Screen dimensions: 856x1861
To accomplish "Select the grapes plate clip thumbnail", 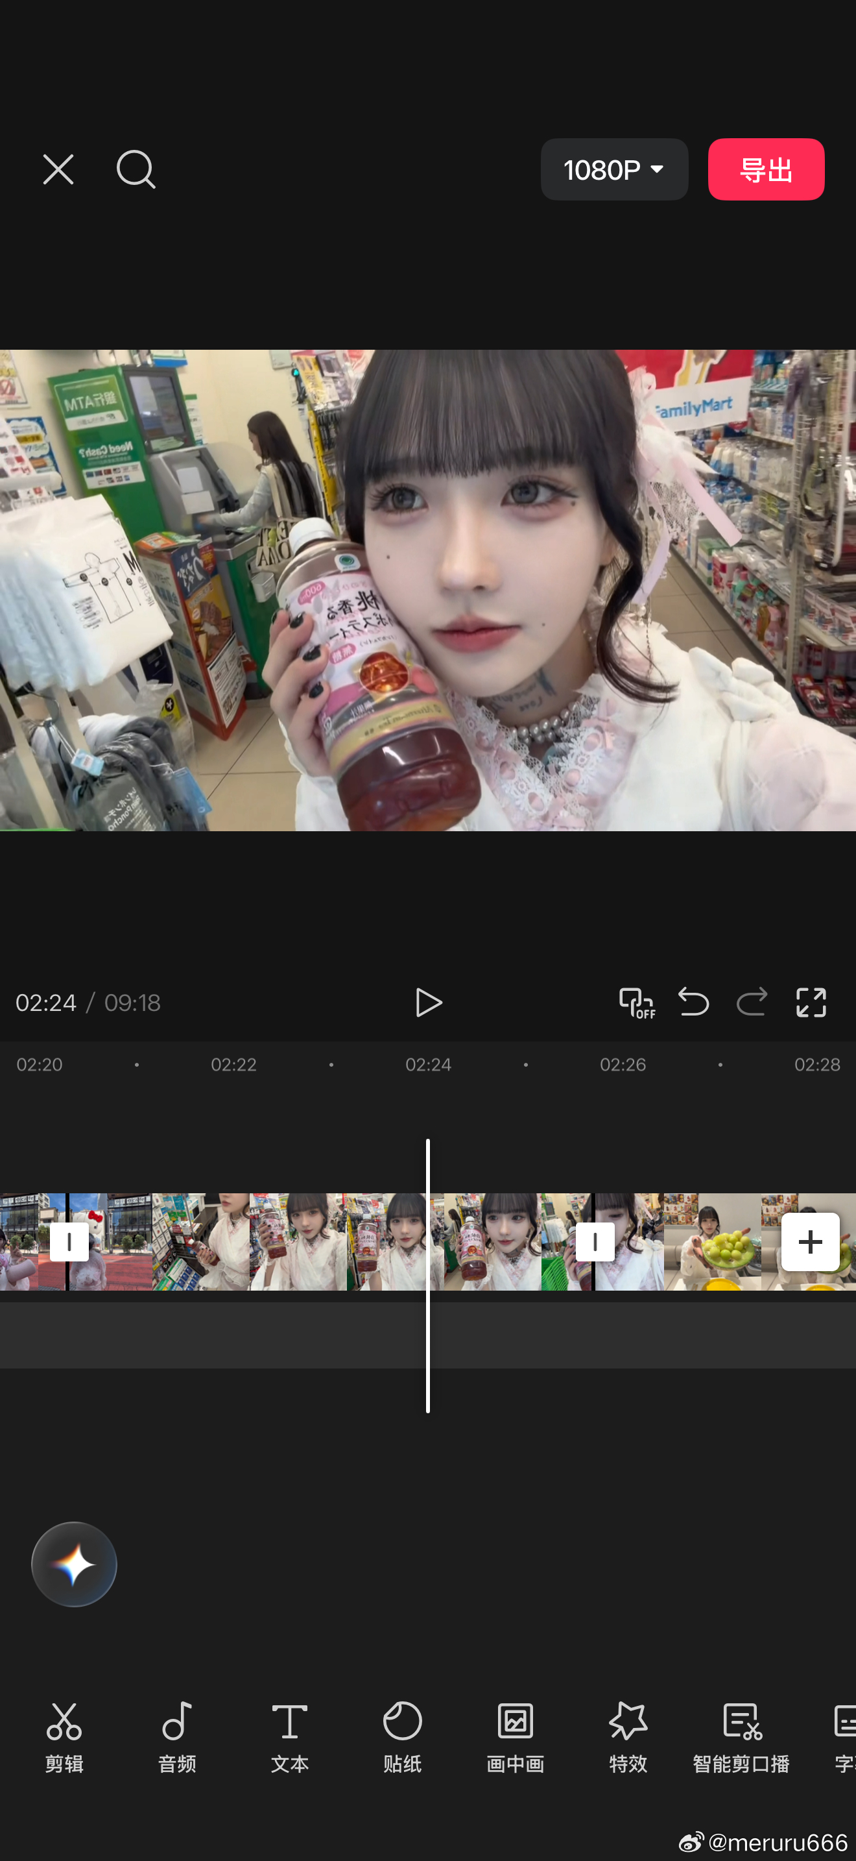I will click(x=713, y=1242).
